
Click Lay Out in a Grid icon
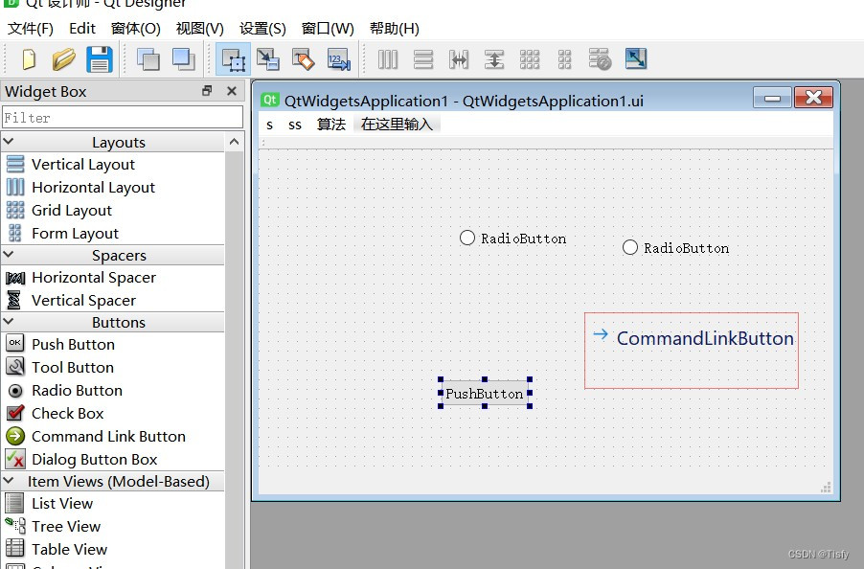tap(529, 59)
